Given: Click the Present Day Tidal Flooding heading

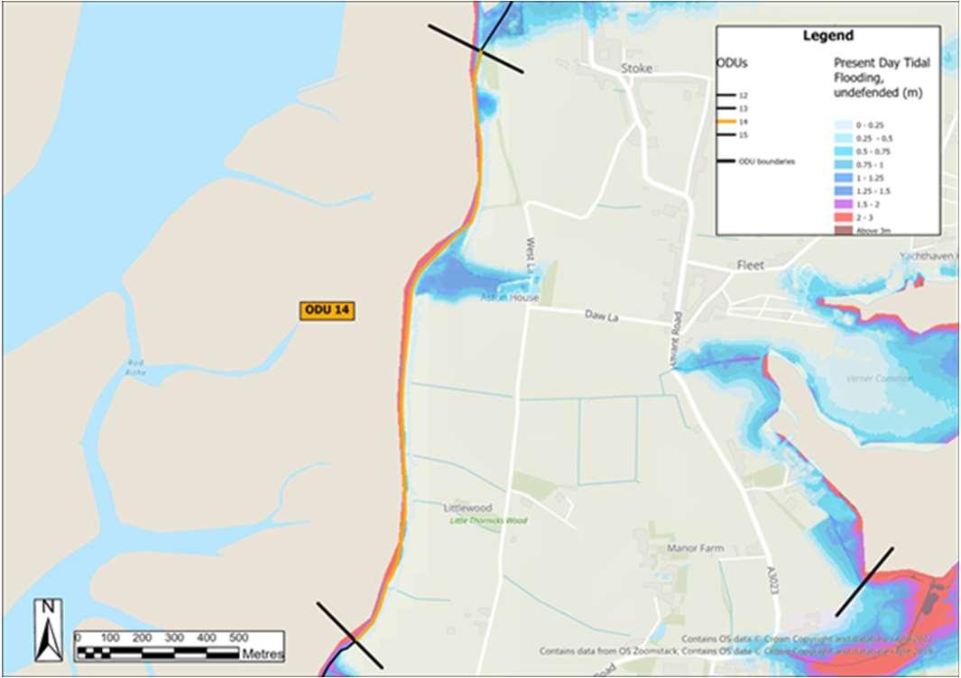Looking at the screenshot, I should coord(882,78).
